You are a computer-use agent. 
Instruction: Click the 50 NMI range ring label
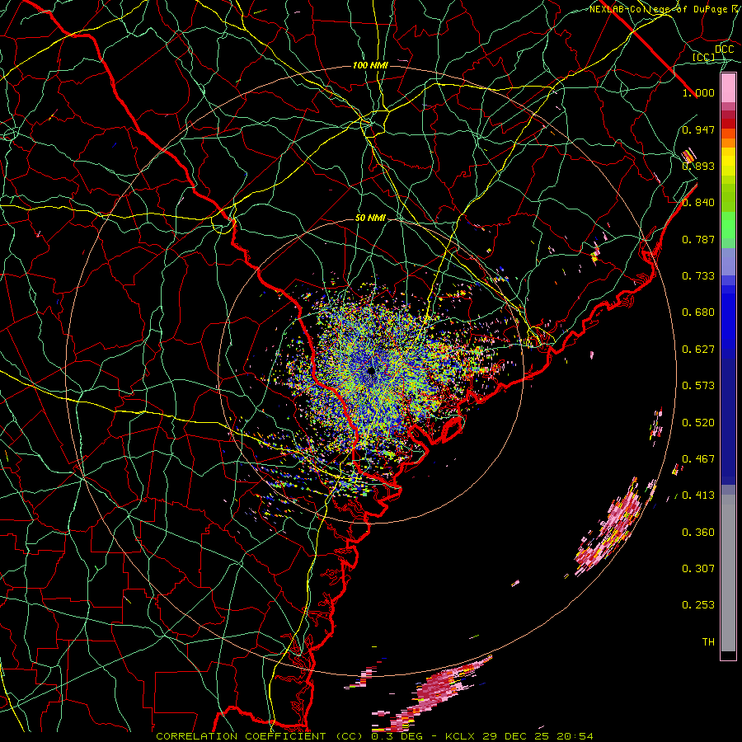coord(370,218)
